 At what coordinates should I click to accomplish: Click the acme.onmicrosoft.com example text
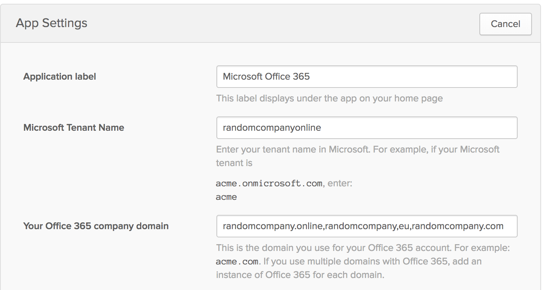click(269, 184)
